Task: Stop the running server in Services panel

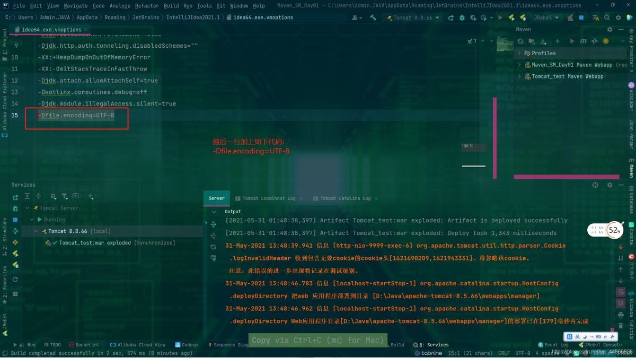Action: pos(15,219)
